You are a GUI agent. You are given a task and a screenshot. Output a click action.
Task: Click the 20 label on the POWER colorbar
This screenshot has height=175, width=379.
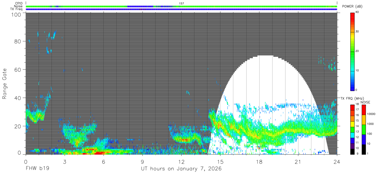pos(357,51)
